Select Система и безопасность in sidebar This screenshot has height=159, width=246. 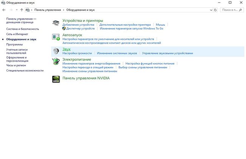point(22,29)
